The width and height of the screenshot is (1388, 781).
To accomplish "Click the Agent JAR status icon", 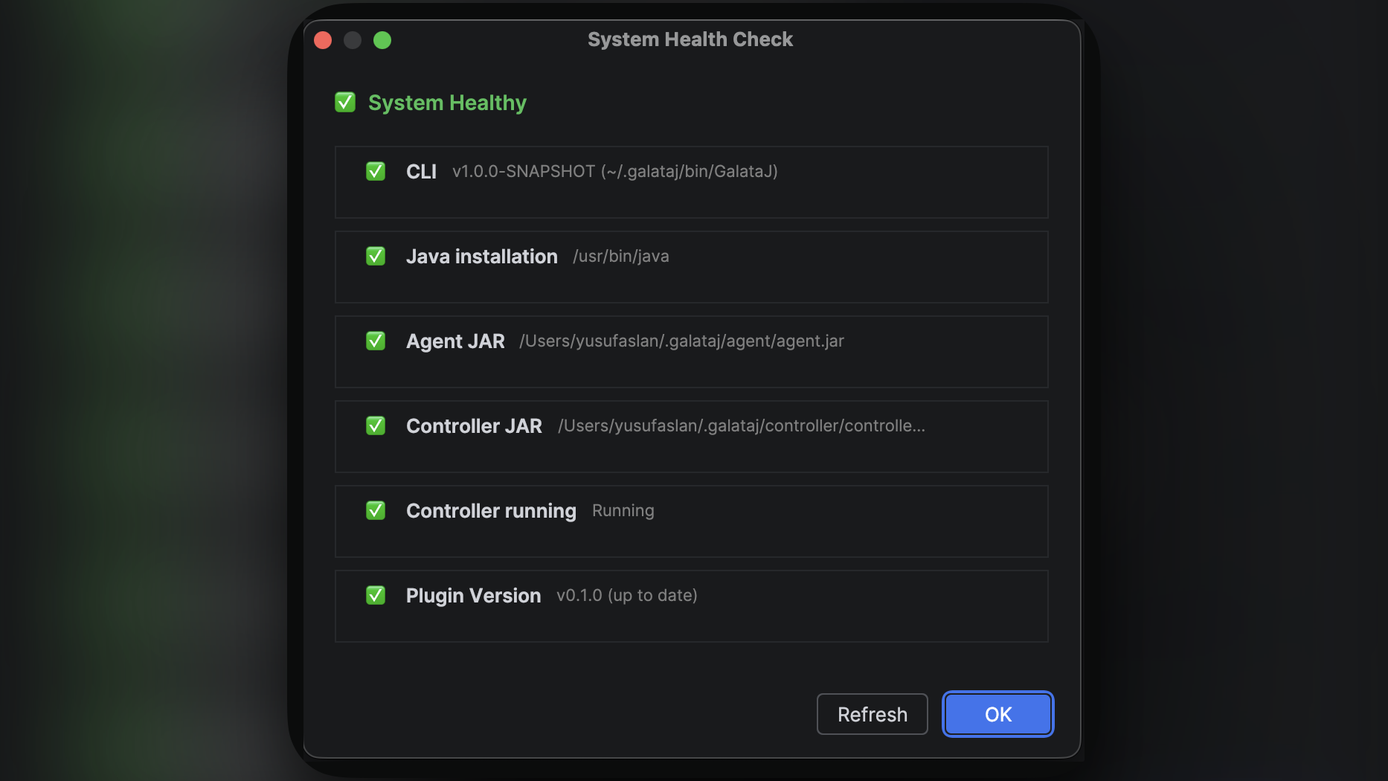I will 376,341.
